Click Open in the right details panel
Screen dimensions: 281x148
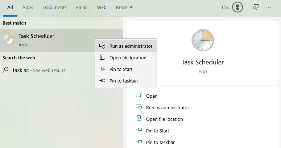[x=152, y=96]
